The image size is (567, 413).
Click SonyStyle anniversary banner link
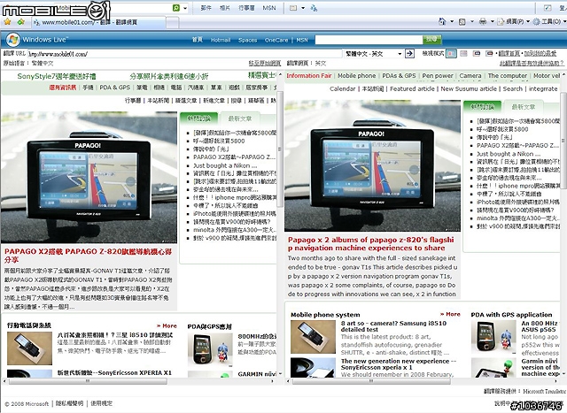click(57, 76)
